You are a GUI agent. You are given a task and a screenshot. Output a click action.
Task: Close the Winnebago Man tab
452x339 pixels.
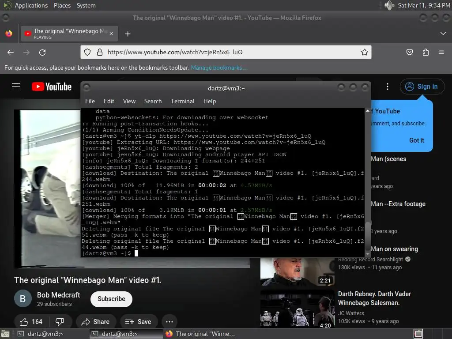tap(111, 34)
